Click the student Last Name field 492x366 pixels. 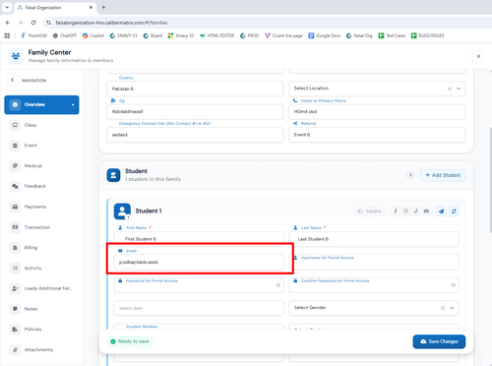point(374,239)
